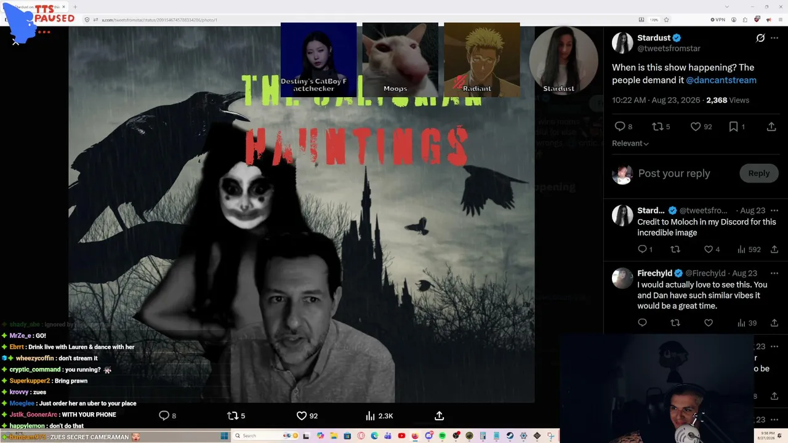Expand the Relevant replies sort dropdown
The image size is (788, 443).
point(630,143)
